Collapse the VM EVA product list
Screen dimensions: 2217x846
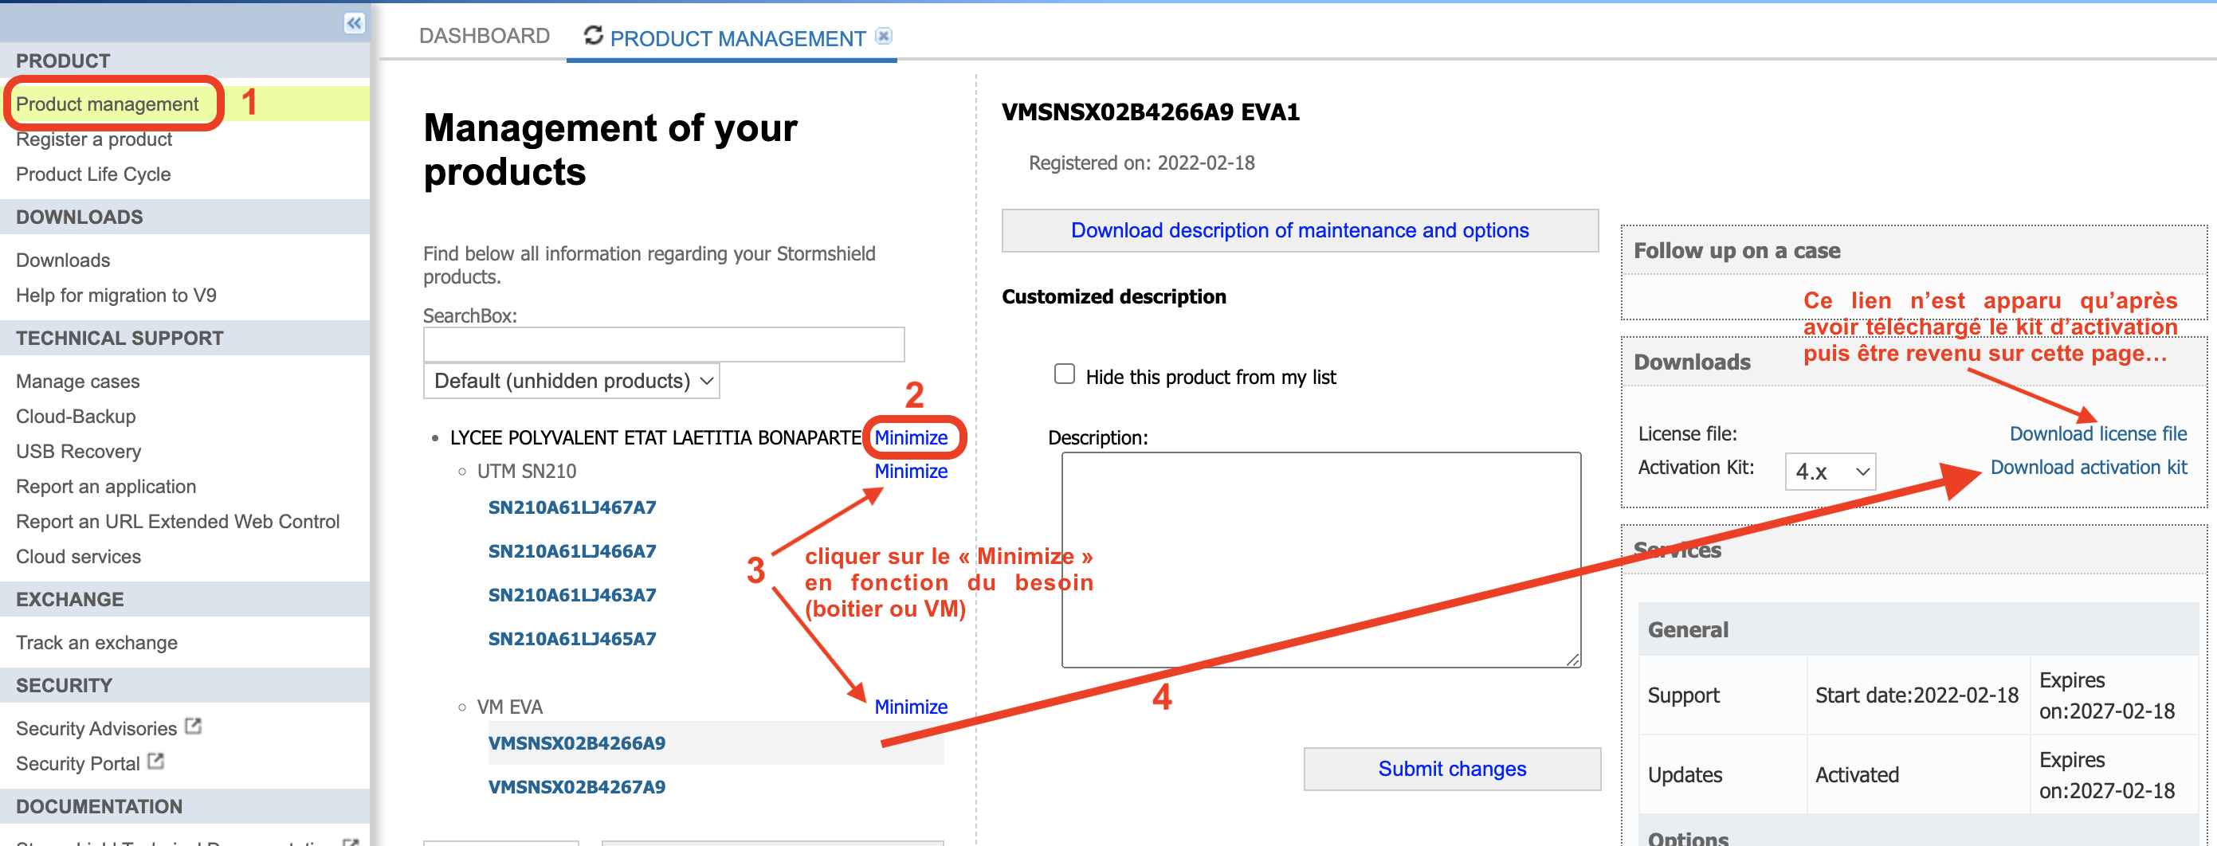(911, 707)
